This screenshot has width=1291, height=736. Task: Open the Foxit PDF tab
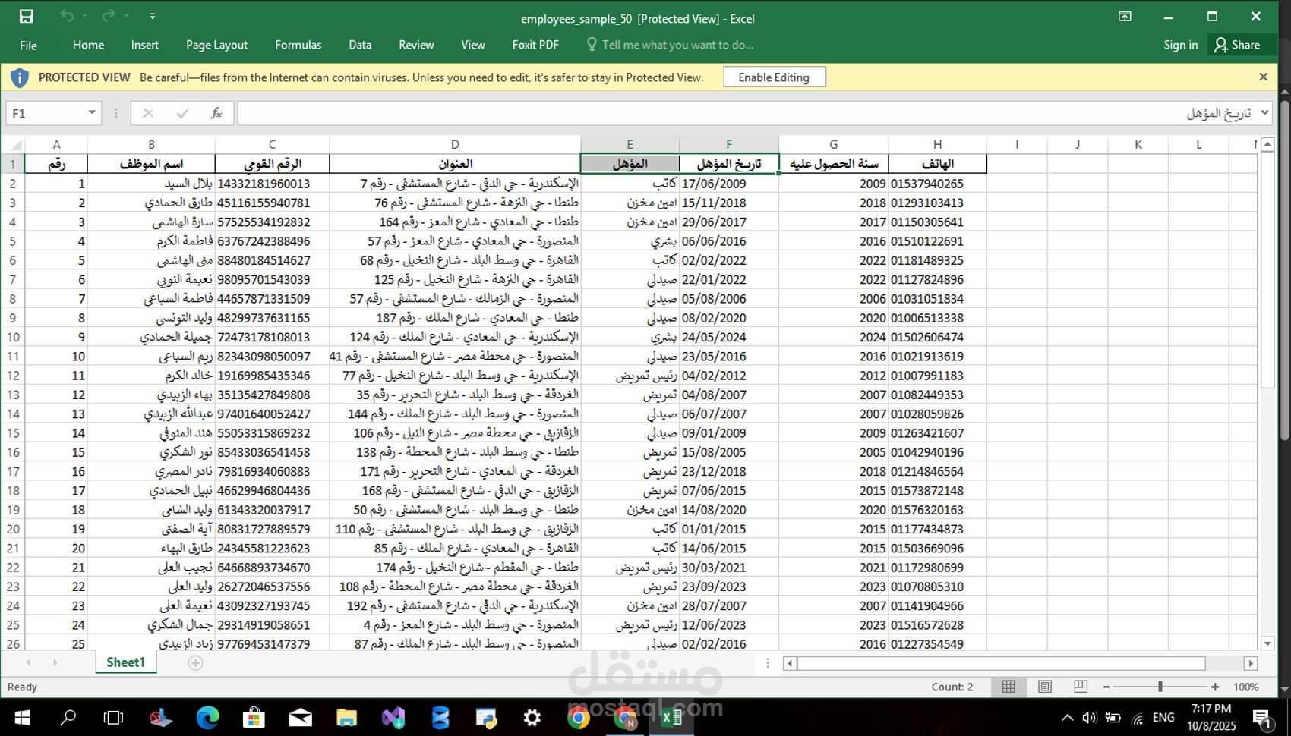[535, 45]
